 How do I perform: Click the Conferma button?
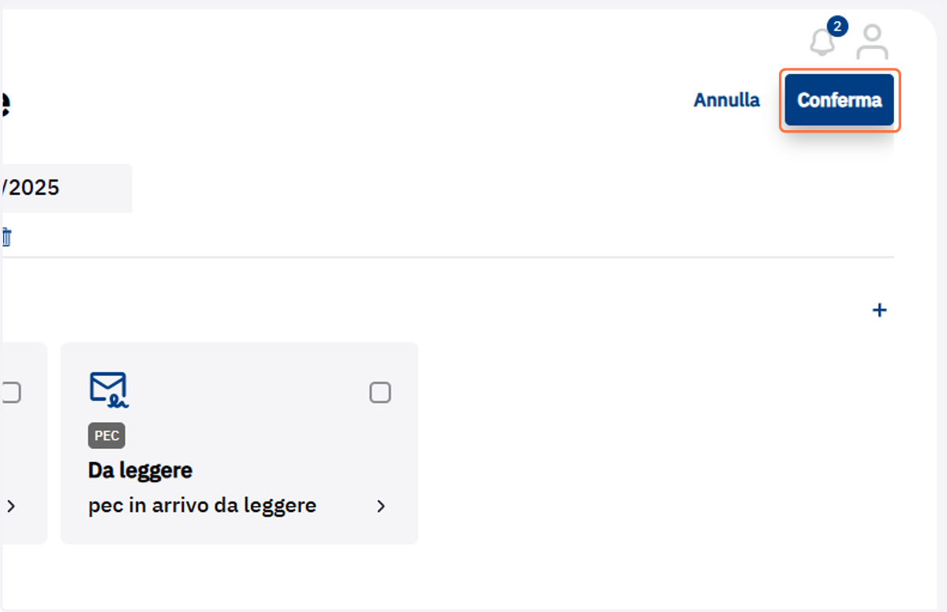click(x=840, y=100)
